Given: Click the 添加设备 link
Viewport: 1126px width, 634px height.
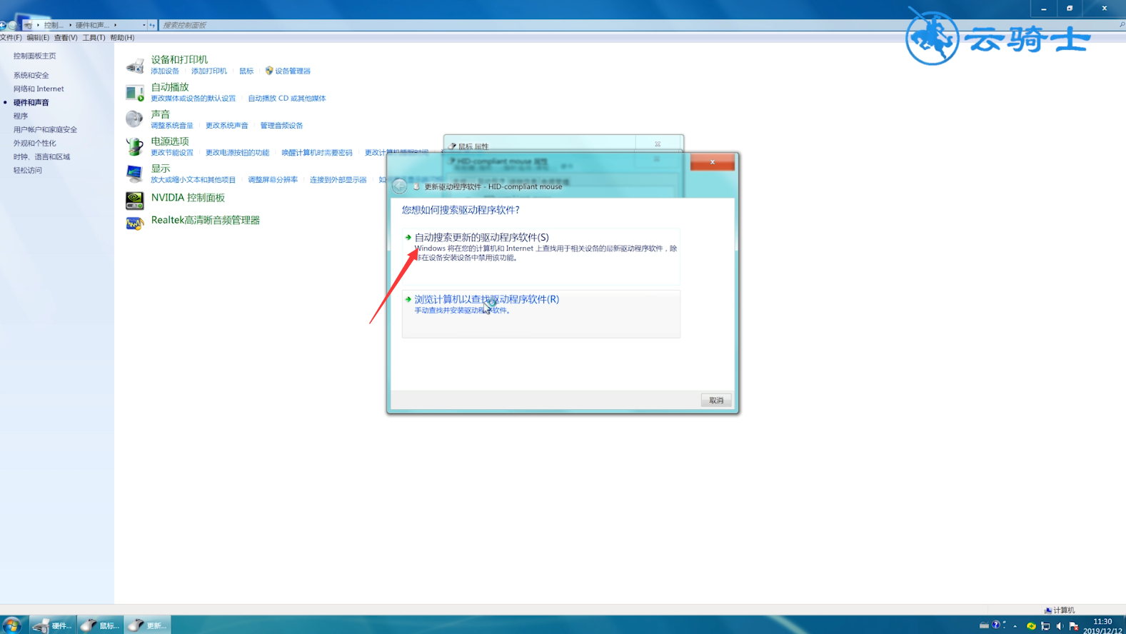Looking at the screenshot, I should pos(165,71).
